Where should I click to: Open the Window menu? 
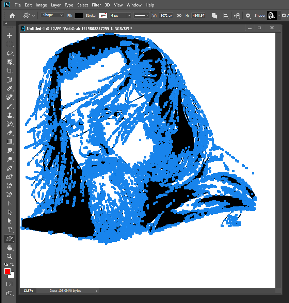[x=134, y=5]
